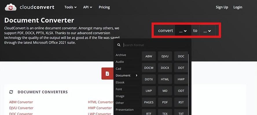The image size is (257, 115).
Task: Select the Ebook category
Action: (x=120, y=82)
